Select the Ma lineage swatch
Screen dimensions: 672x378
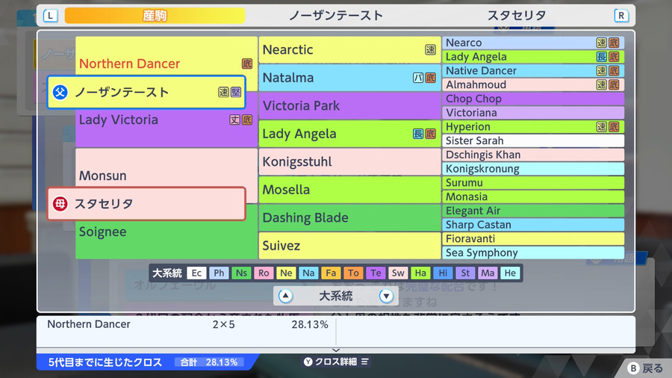(488, 273)
